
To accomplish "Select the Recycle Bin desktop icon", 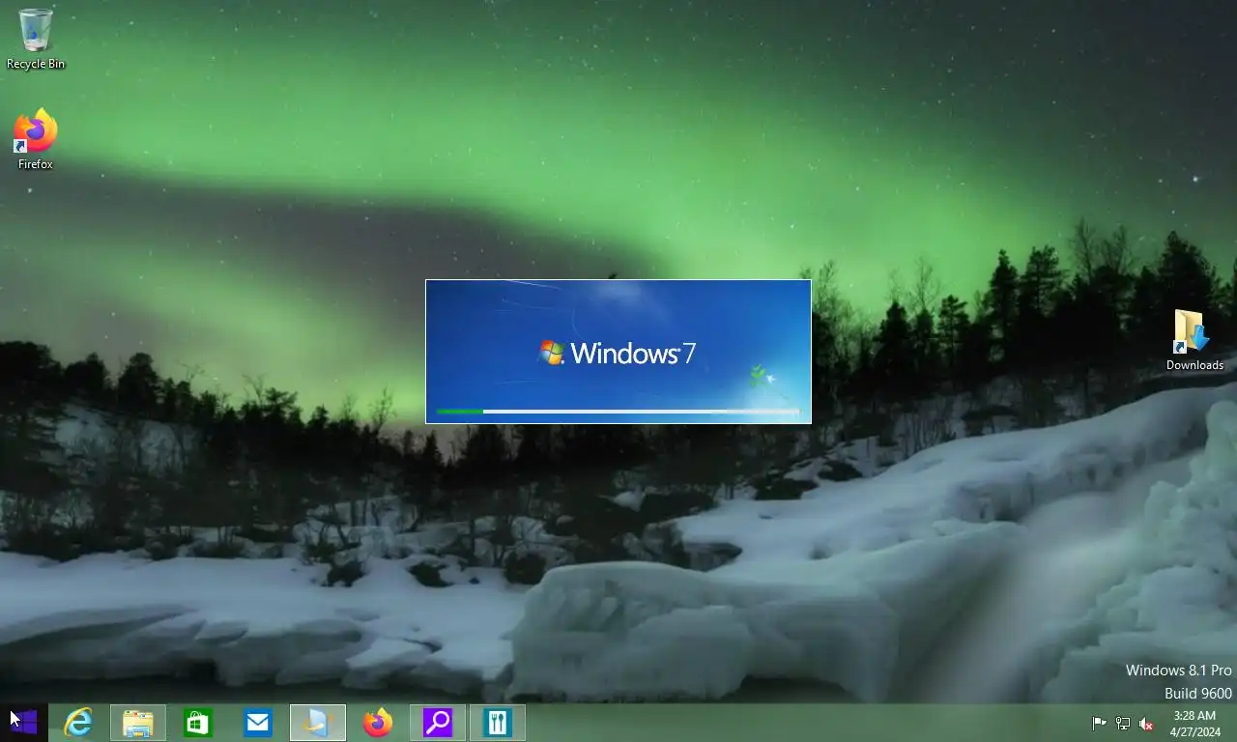I will tap(36, 39).
